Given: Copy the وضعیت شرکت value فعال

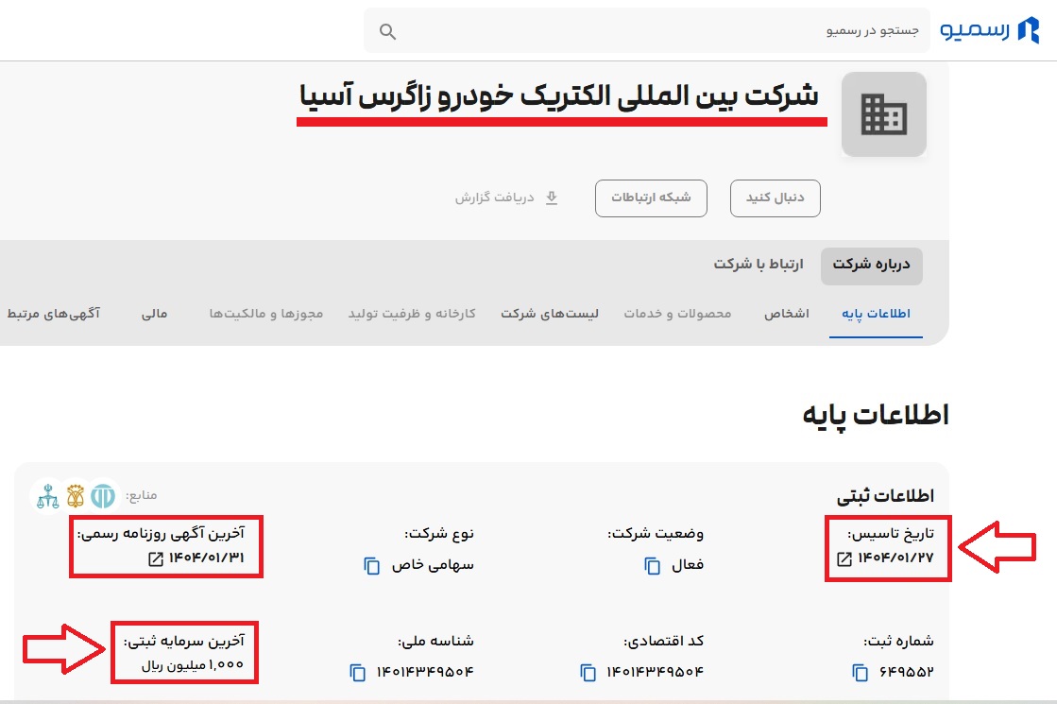Looking at the screenshot, I should 652,565.
